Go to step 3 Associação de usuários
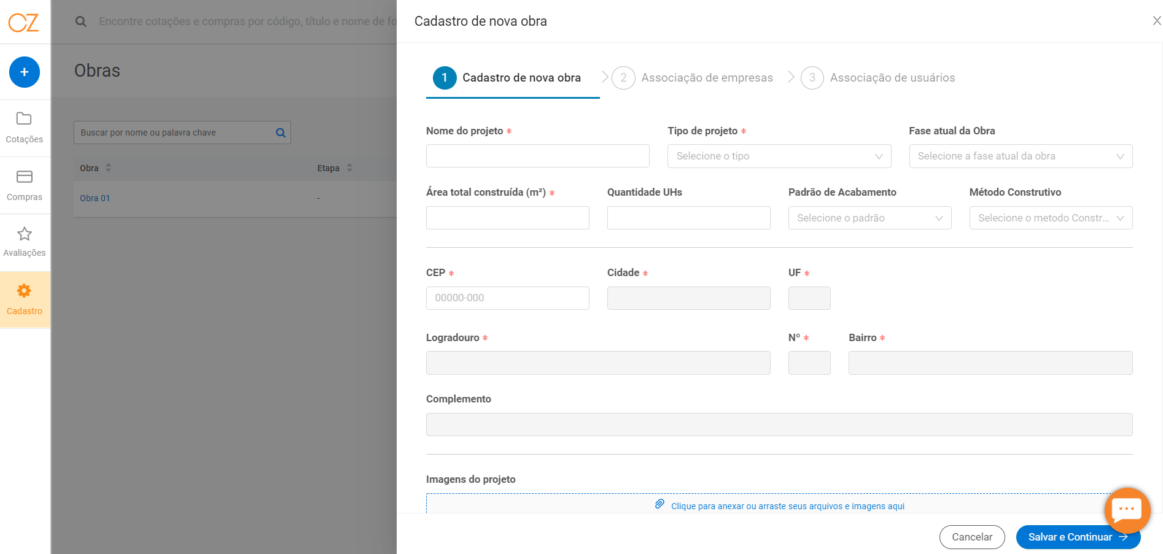This screenshot has width=1163, height=554. point(878,78)
